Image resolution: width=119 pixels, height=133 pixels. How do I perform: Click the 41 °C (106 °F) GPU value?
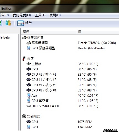click(88, 101)
